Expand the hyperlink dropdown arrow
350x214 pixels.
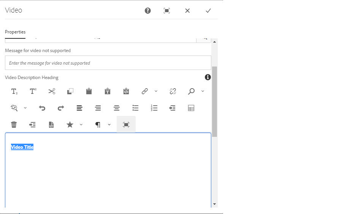156,91
